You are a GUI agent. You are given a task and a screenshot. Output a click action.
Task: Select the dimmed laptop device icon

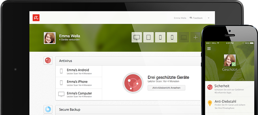click(x=184, y=37)
